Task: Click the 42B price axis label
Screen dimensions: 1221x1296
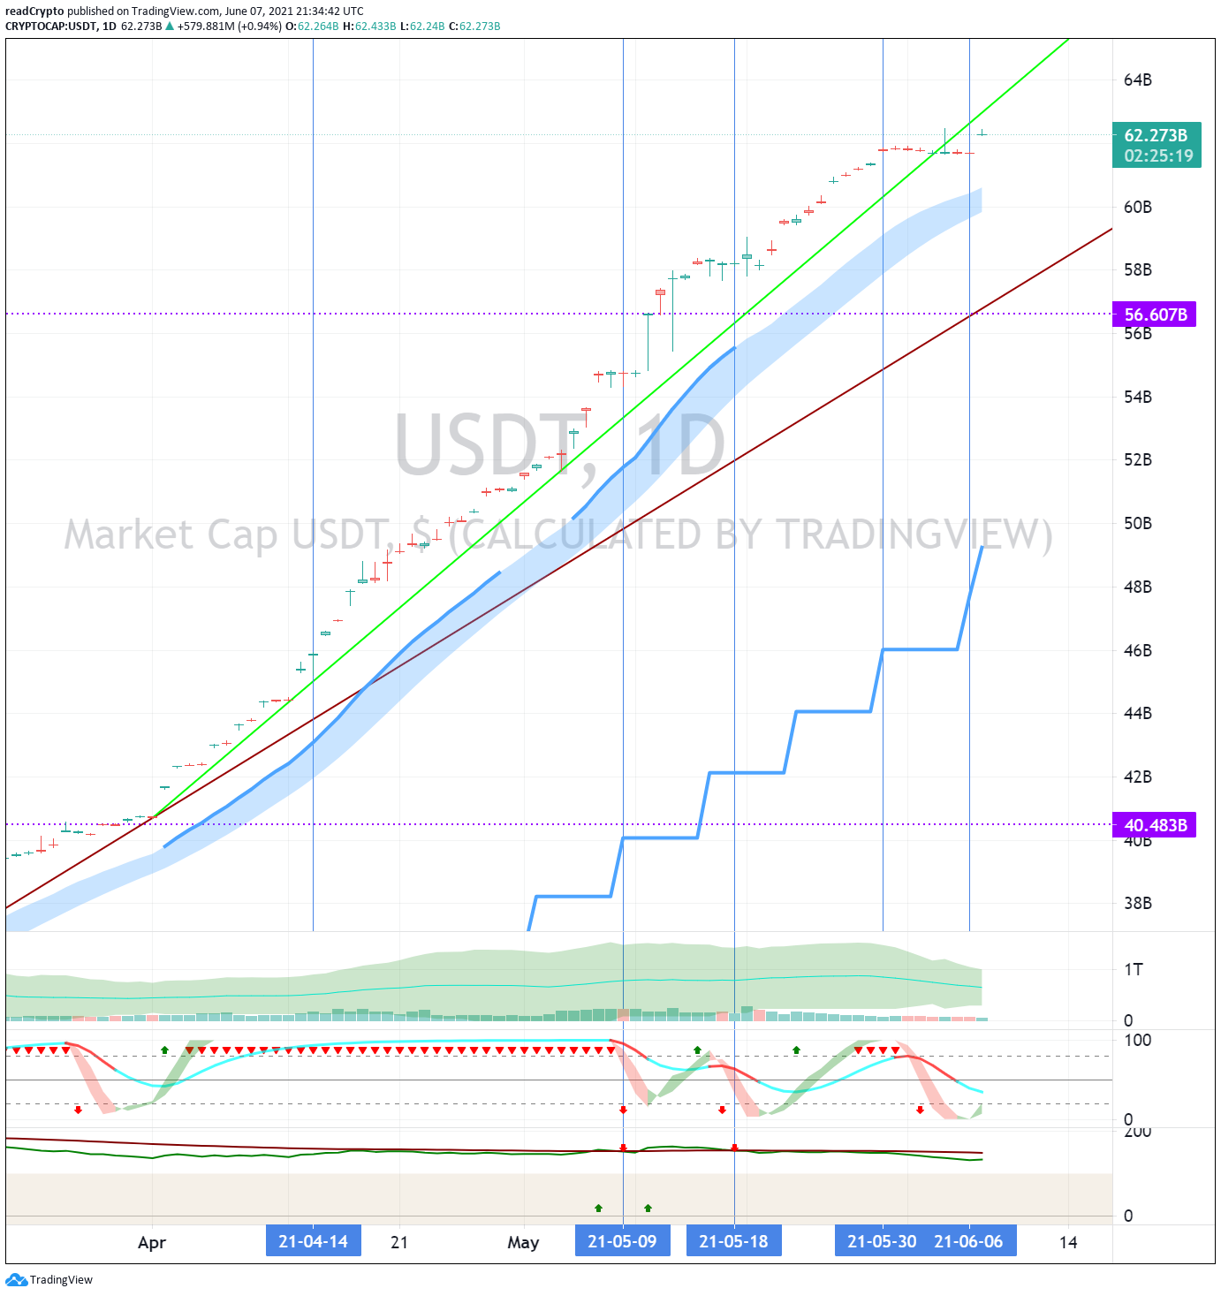Action: (1138, 777)
